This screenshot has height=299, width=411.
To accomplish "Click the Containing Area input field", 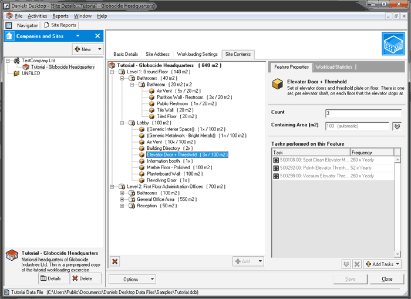I will point(357,126).
